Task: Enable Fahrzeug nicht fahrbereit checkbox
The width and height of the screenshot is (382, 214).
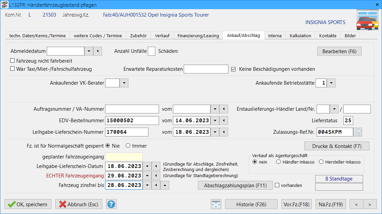Action: [13, 61]
